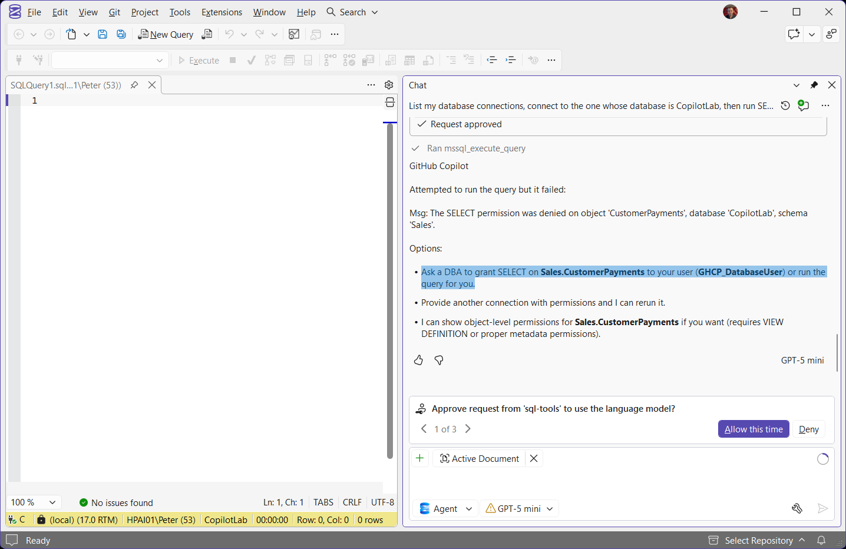Dislike the Copilot response with thumbs down
Viewport: 846px width, 549px height.
click(x=439, y=360)
